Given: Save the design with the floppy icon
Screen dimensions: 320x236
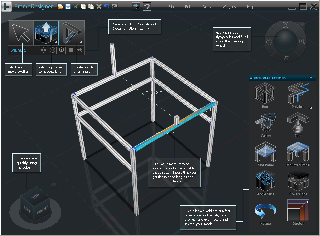Looking at the screenshot, I should point(68,6).
